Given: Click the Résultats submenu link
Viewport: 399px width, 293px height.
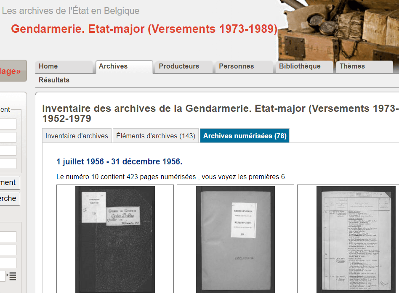Looking at the screenshot, I should click(x=54, y=80).
